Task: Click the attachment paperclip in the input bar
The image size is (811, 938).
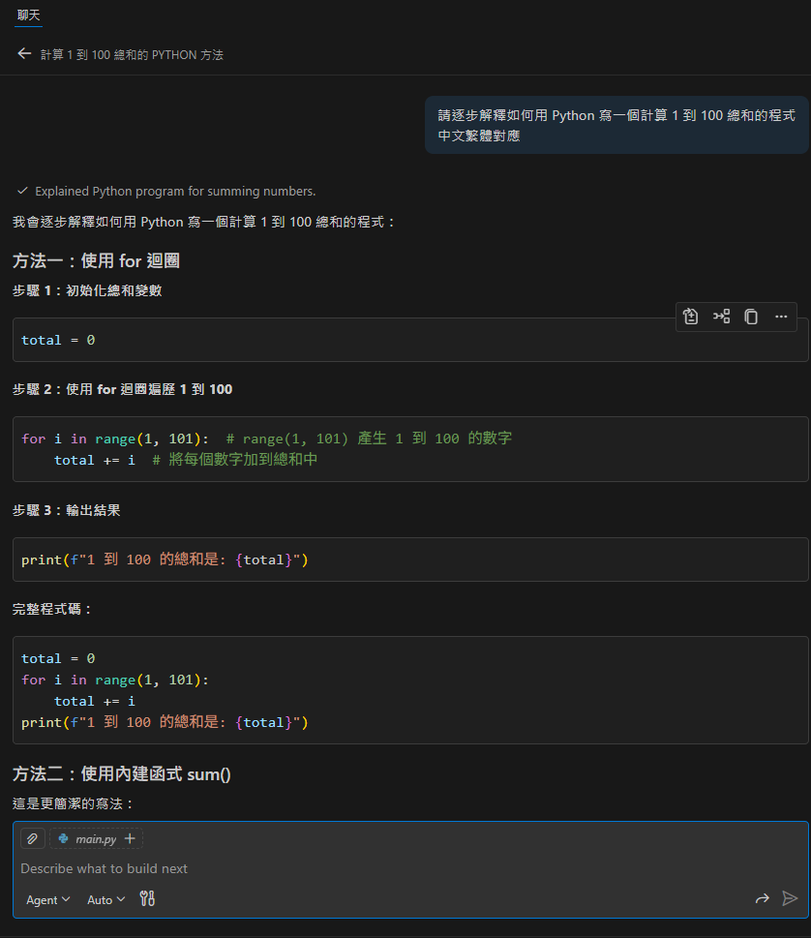Action: pyautogui.click(x=33, y=838)
